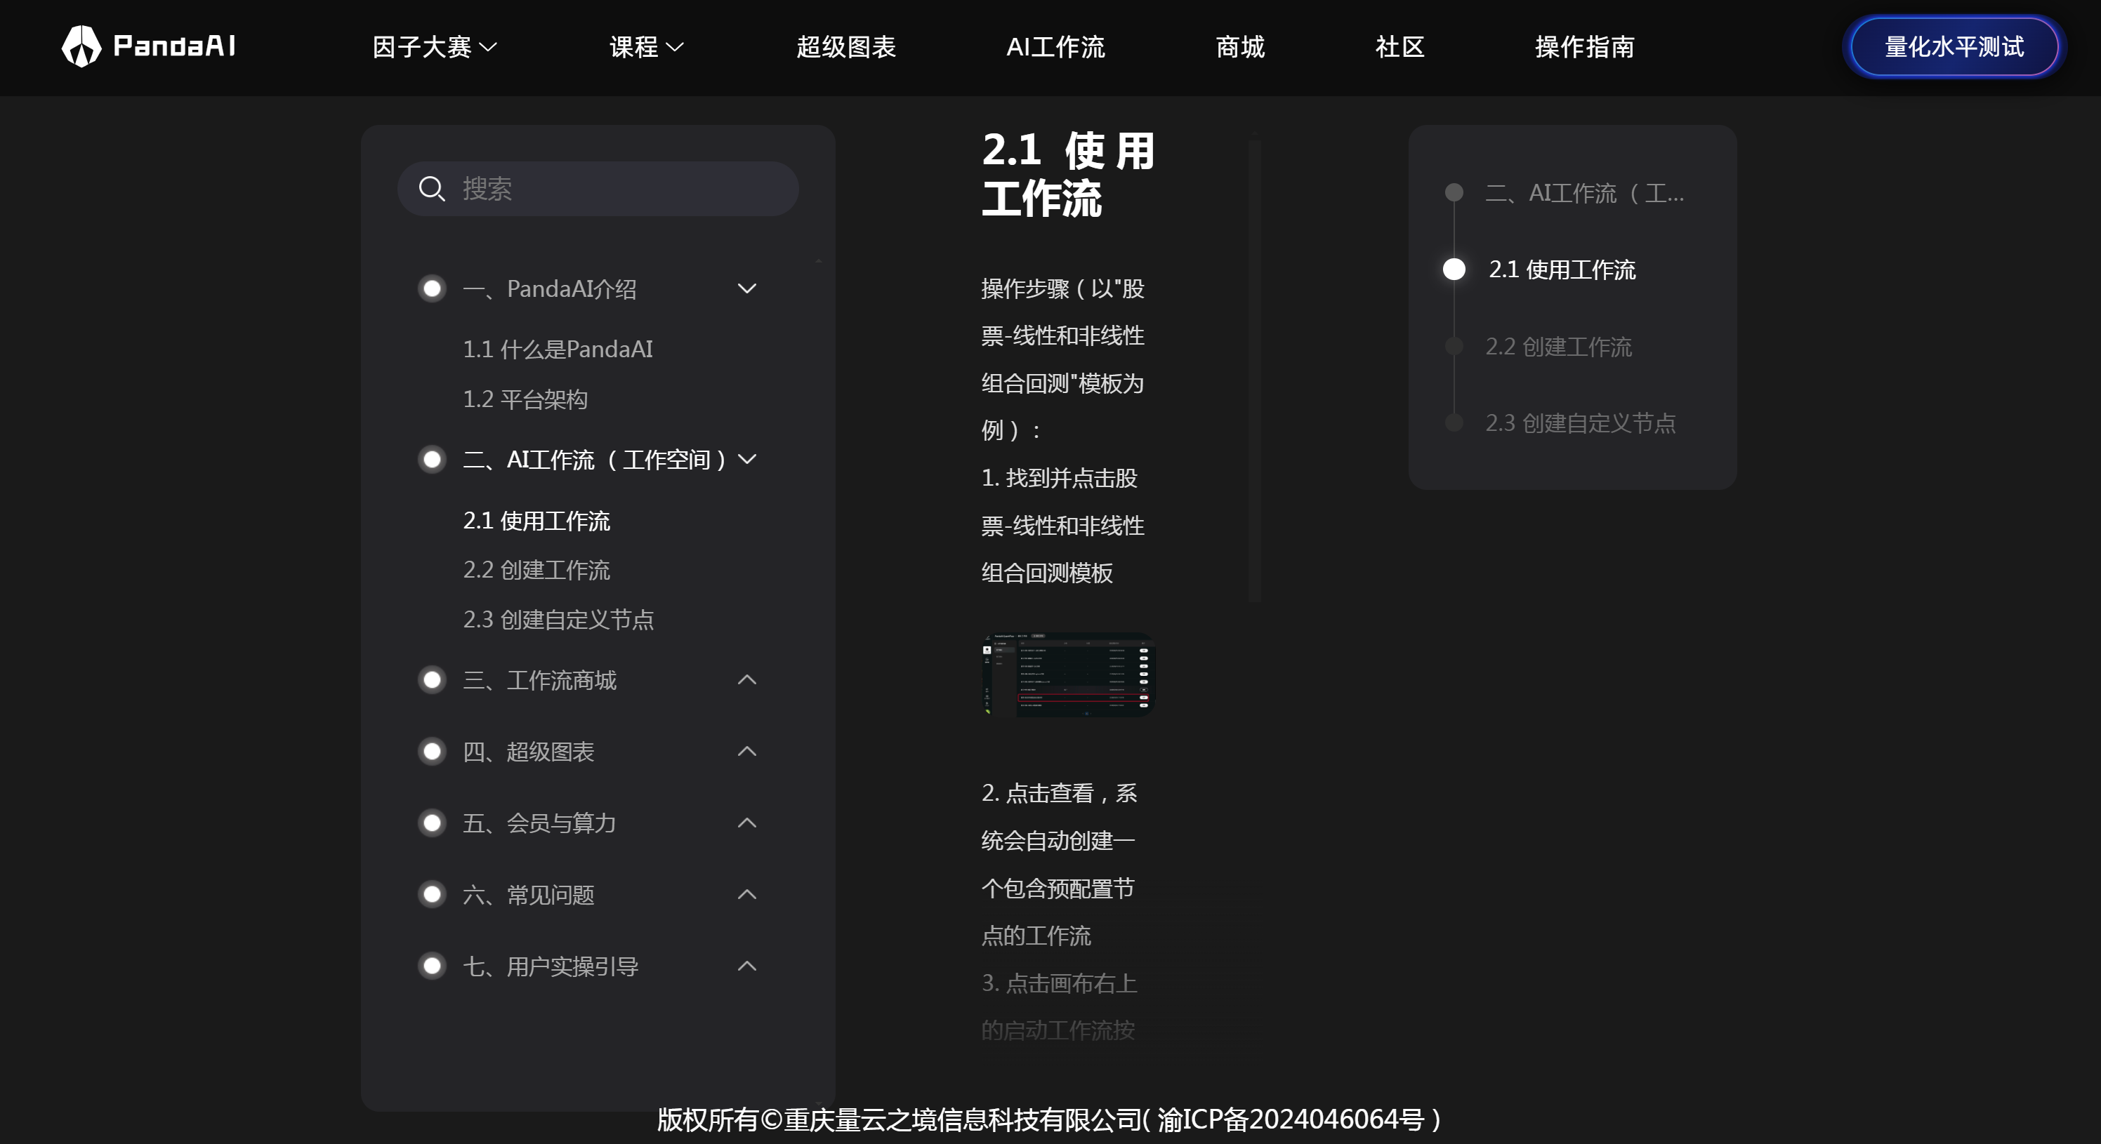The height and width of the screenshot is (1144, 2101).
Task: Expand the 七、用户实操引导 chevron
Action: 747,966
